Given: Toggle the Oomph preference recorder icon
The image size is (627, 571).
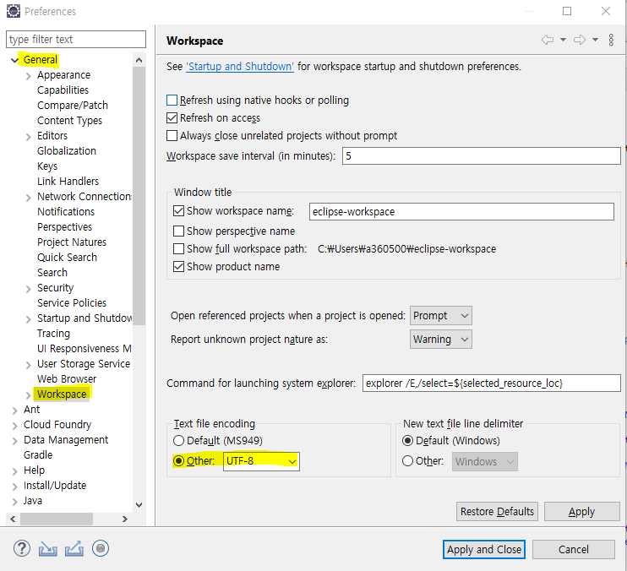Looking at the screenshot, I should (101, 548).
